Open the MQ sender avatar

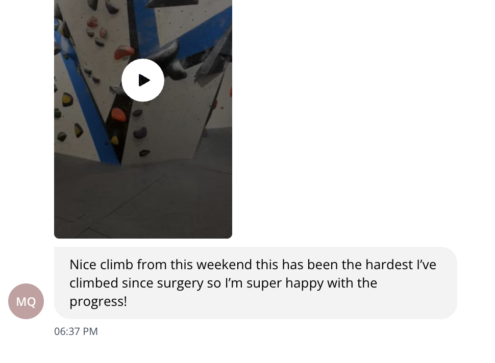click(x=26, y=301)
